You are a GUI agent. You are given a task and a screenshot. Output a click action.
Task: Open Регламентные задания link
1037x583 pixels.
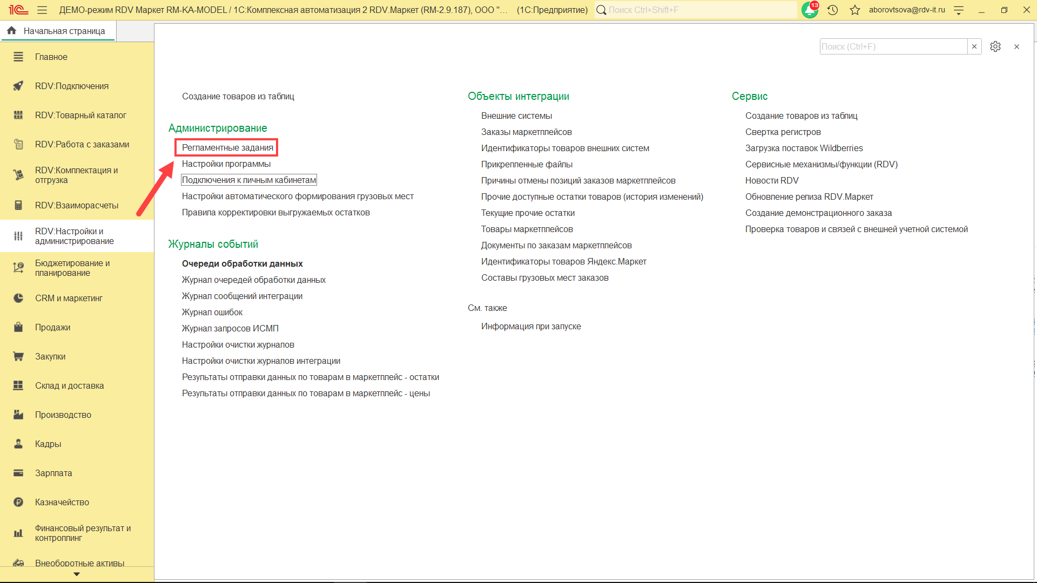tap(227, 147)
